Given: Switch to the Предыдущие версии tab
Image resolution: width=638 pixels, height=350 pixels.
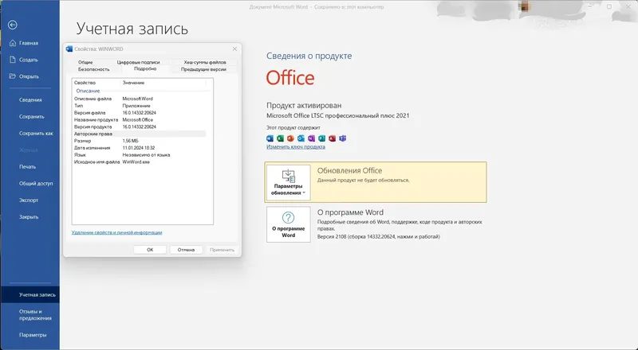Looking at the screenshot, I should pyautogui.click(x=203, y=69).
